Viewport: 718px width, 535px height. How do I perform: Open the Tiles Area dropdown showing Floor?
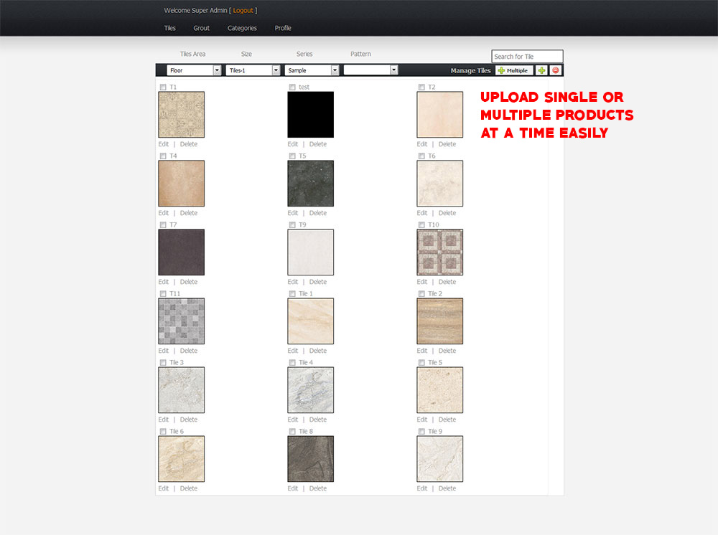[x=194, y=70]
